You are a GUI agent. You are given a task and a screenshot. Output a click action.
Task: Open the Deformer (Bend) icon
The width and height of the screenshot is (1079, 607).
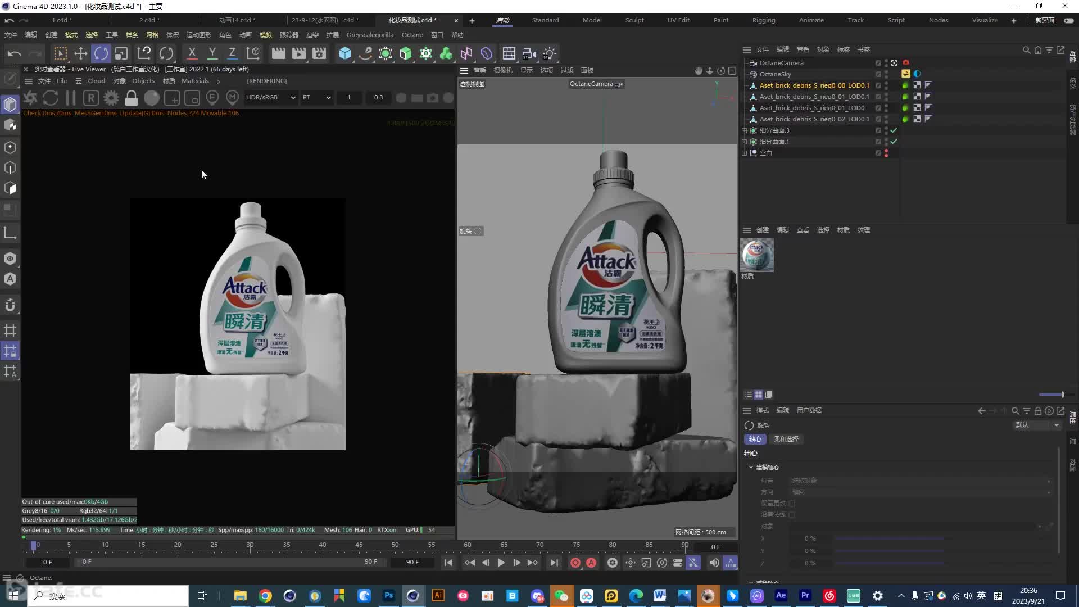(487, 54)
